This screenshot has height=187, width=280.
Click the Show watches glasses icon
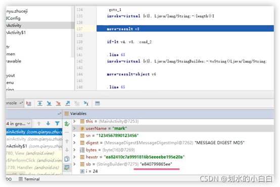coord(67,167)
